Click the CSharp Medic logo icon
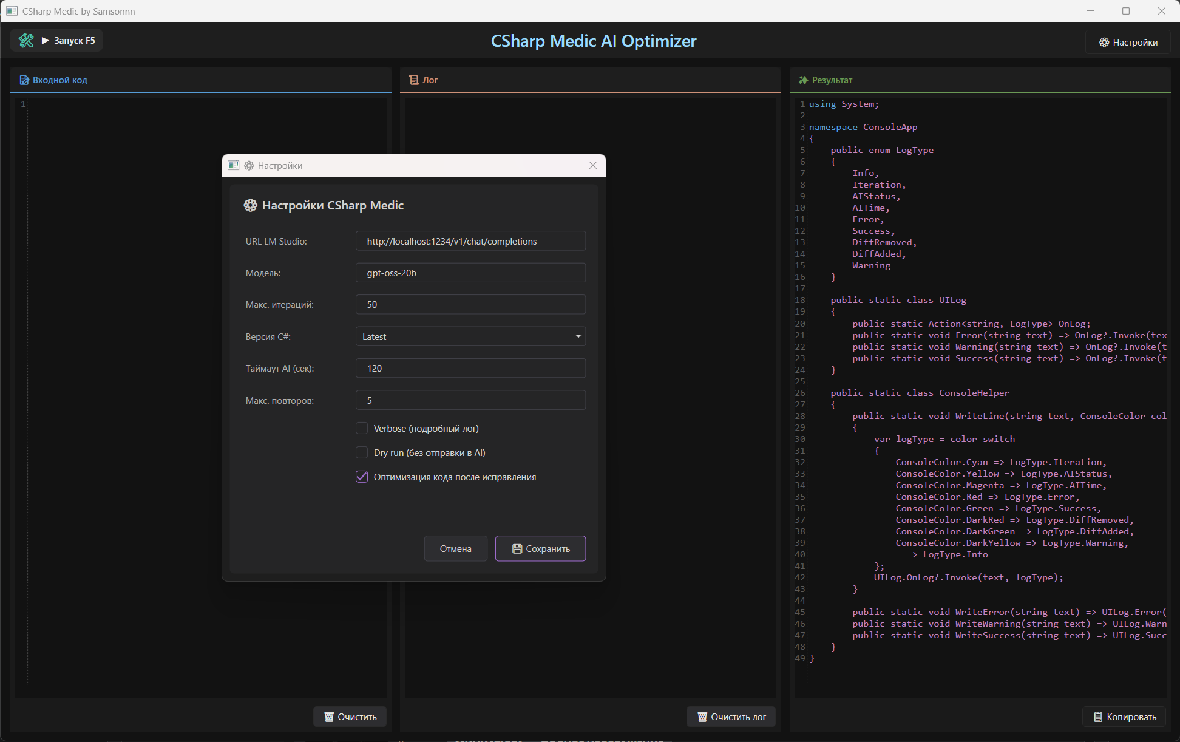The image size is (1180, 742). [26, 41]
